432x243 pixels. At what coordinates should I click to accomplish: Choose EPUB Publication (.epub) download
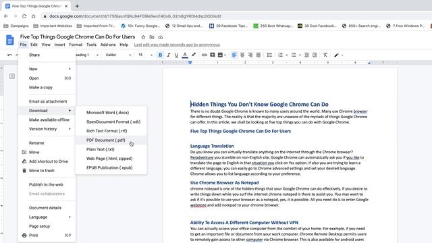point(111,168)
